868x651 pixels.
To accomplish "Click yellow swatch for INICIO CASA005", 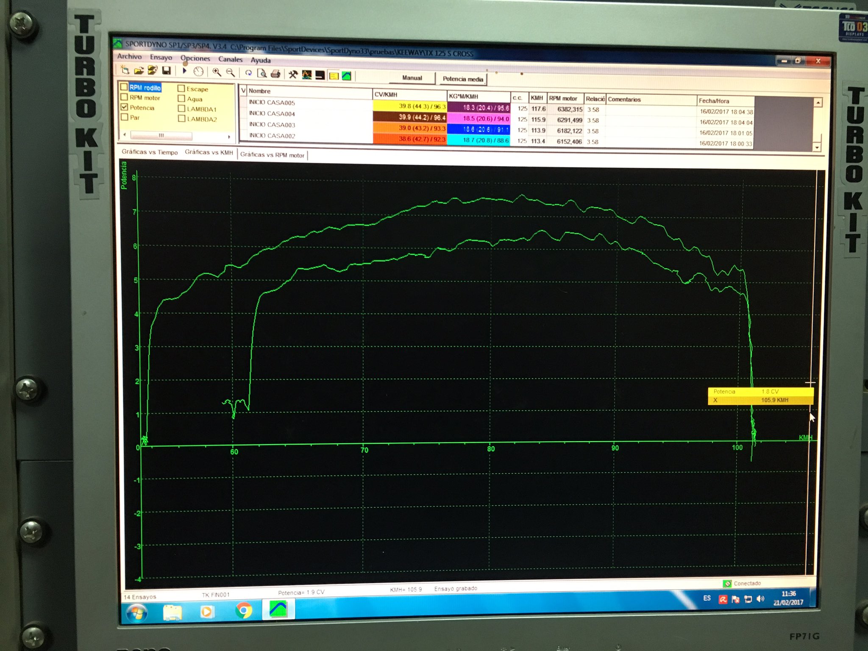I will (x=409, y=106).
